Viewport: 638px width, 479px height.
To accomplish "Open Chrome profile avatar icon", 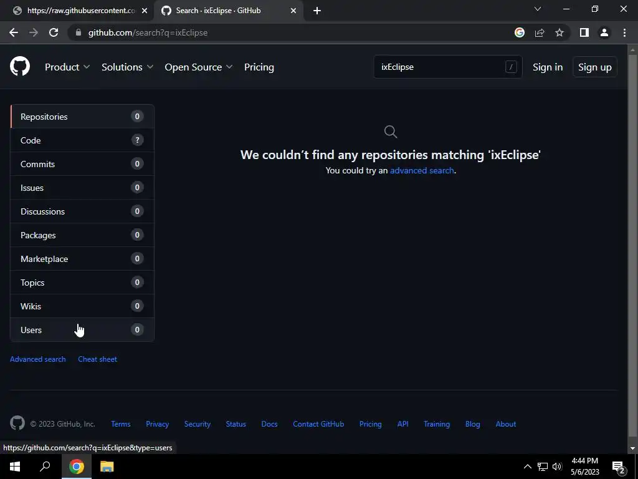I will pyautogui.click(x=604, y=32).
